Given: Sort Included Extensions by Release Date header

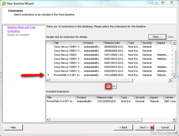Looking at the screenshot, I should (108, 97).
